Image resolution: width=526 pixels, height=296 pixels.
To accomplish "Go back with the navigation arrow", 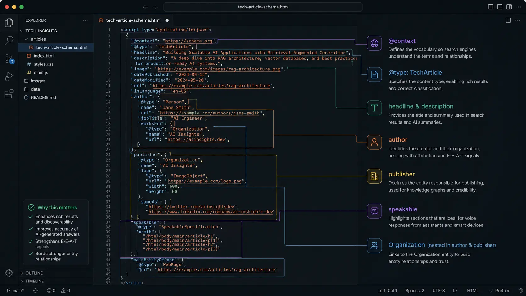I will (x=145, y=7).
